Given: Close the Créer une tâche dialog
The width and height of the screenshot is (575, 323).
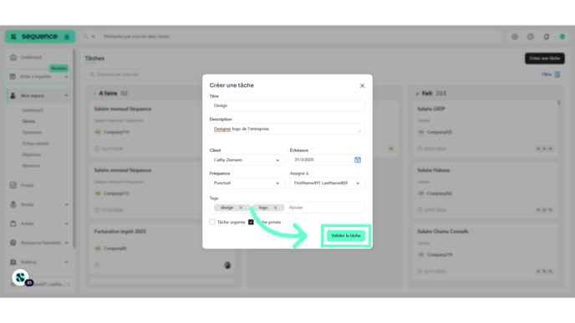Looking at the screenshot, I should [x=363, y=85].
